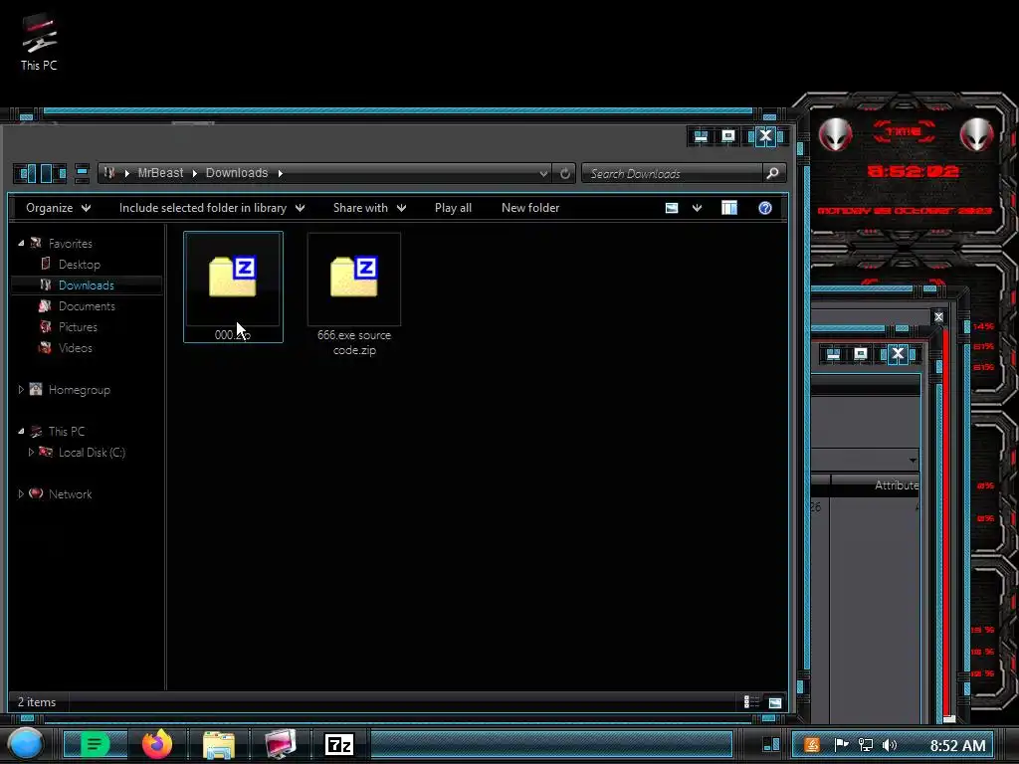Switch to 7-Zip on the taskbar
Viewport: 1019px width, 764px height.
pyautogui.click(x=339, y=744)
